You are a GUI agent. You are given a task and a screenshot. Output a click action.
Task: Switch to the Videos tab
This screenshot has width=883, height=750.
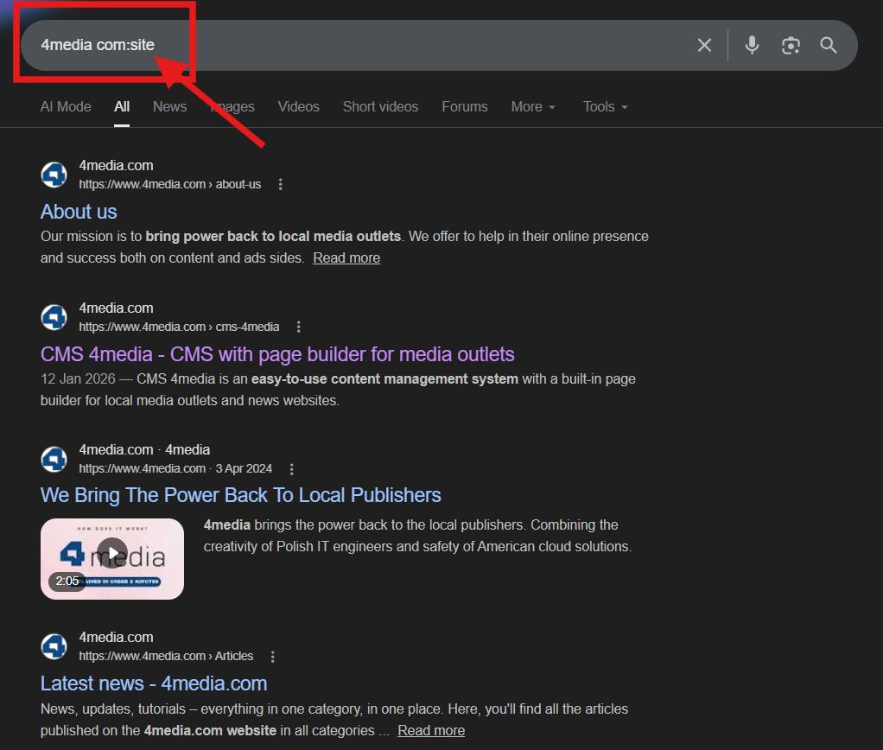click(x=298, y=106)
